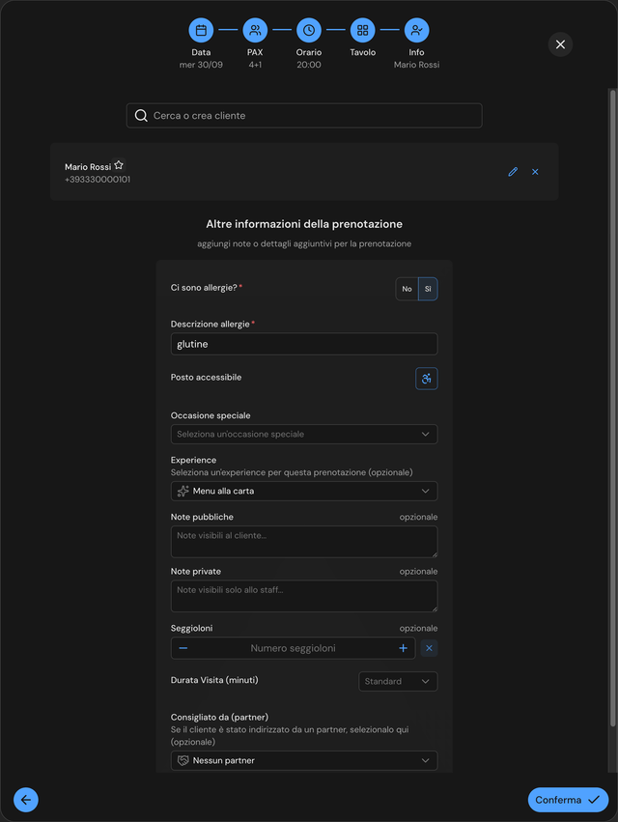Image resolution: width=618 pixels, height=822 pixels.
Task: Click the search magnifier icon
Action: click(141, 115)
